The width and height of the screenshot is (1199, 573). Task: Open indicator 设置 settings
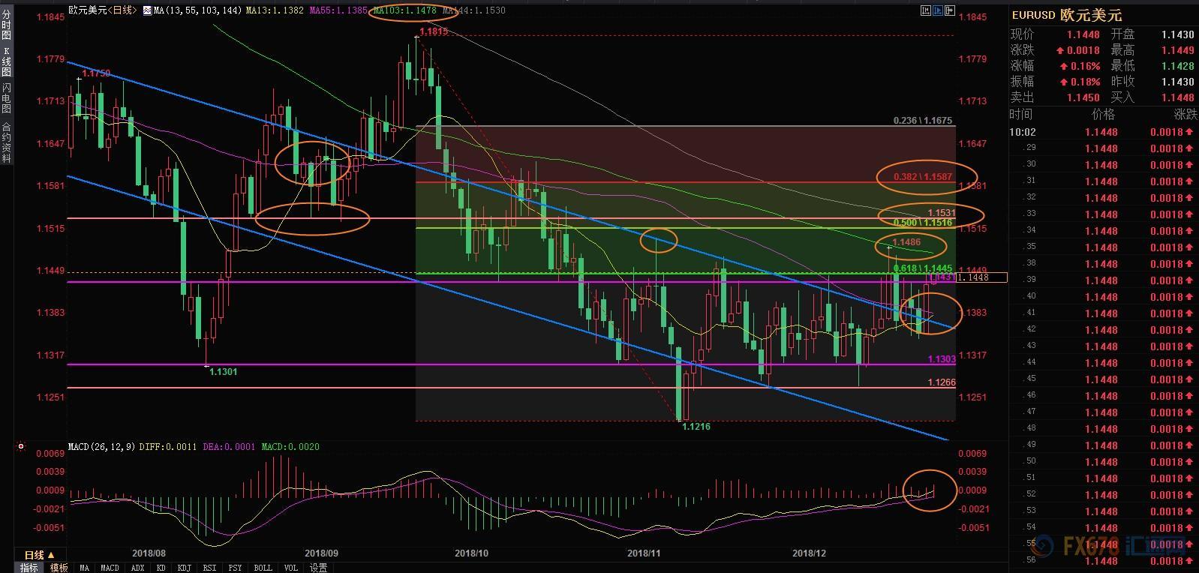coord(318,568)
